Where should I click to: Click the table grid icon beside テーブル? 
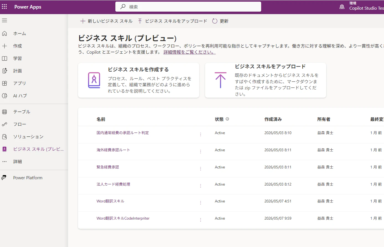[4, 112]
